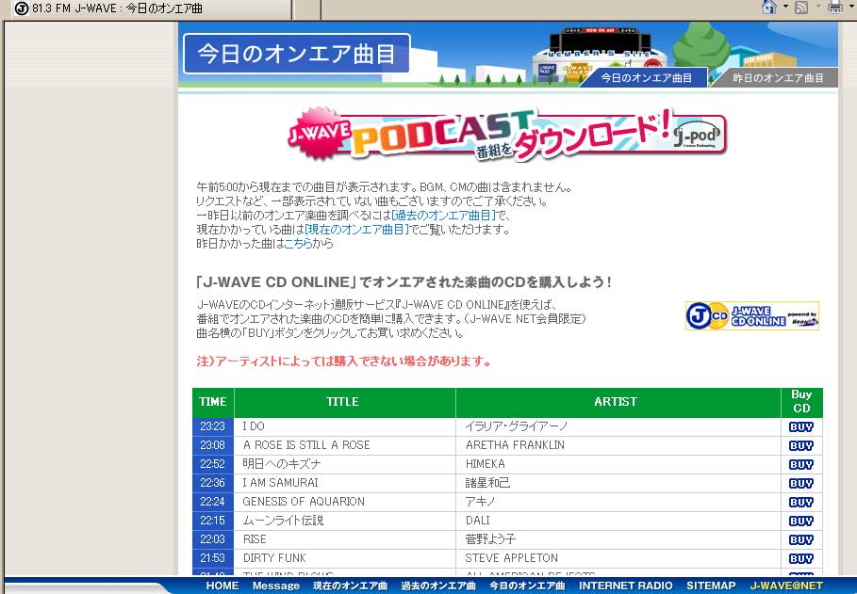Click BUY icon for I DO
The image size is (857, 594).
800,427
